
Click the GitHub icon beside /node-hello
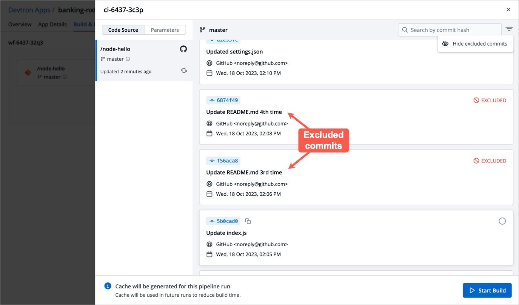point(183,49)
